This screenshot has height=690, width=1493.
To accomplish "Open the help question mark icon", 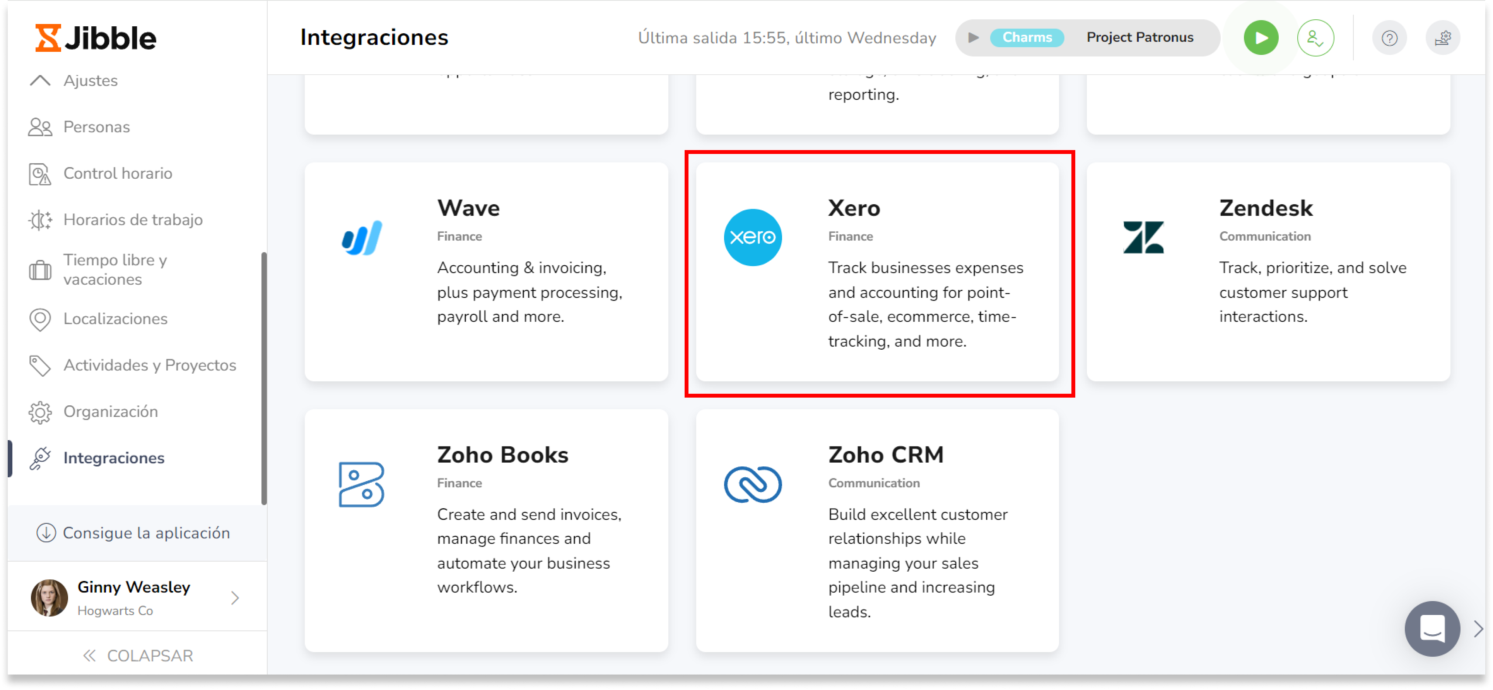I will pos(1389,37).
